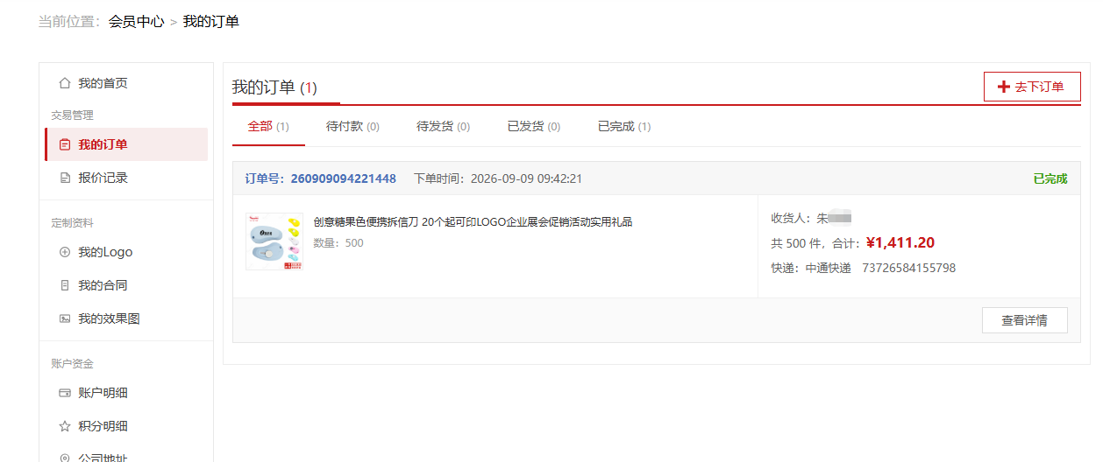Click the image icon beside 我的效果图

64,318
